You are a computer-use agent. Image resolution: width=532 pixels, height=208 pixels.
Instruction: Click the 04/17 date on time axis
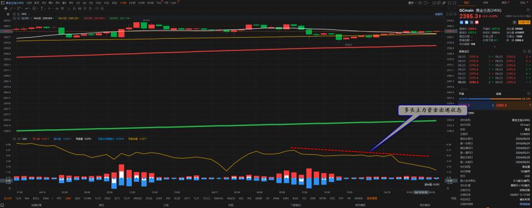(214, 192)
